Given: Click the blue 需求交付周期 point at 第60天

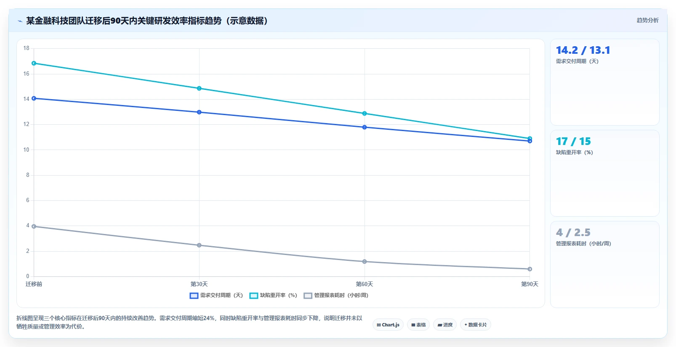Looking at the screenshot, I should pyautogui.click(x=365, y=127).
